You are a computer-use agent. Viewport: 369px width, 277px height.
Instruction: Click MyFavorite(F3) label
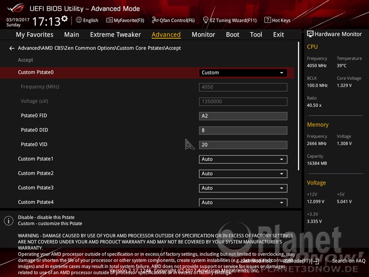pos(129,20)
